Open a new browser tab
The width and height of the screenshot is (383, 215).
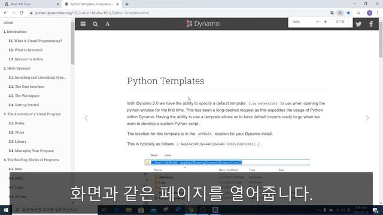(x=127, y=4)
